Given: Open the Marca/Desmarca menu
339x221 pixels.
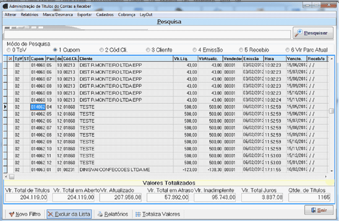Looking at the screenshot, I should (x=58, y=15).
